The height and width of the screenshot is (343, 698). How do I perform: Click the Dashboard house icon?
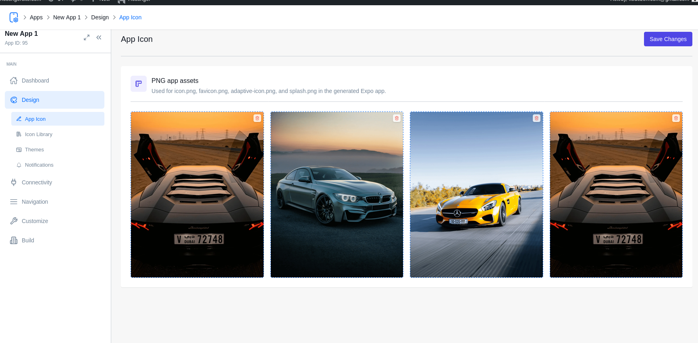pyautogui.click(x=14, y=81)
